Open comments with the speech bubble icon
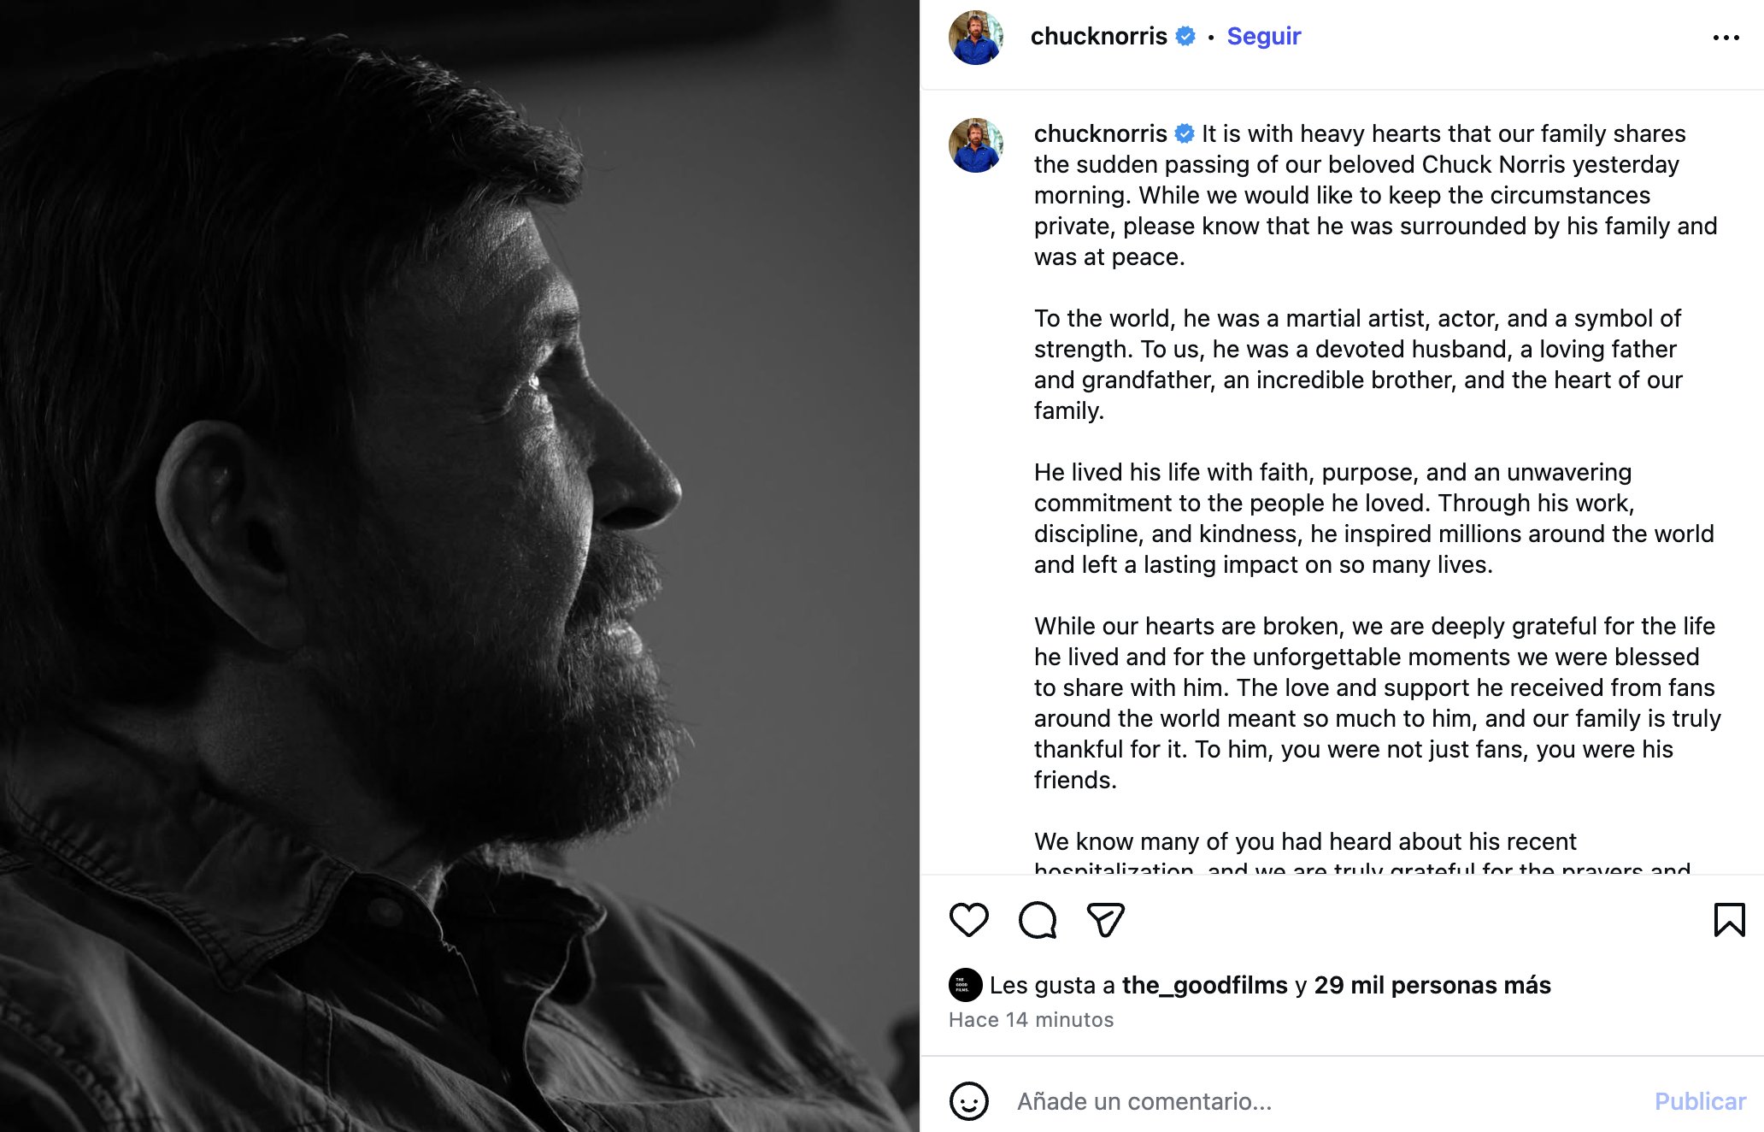 pos(1037,921)
